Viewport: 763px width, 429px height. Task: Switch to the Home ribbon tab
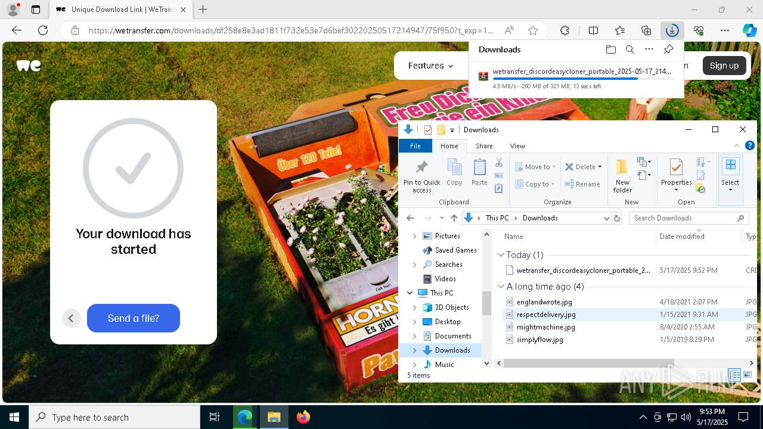(449, 146)
